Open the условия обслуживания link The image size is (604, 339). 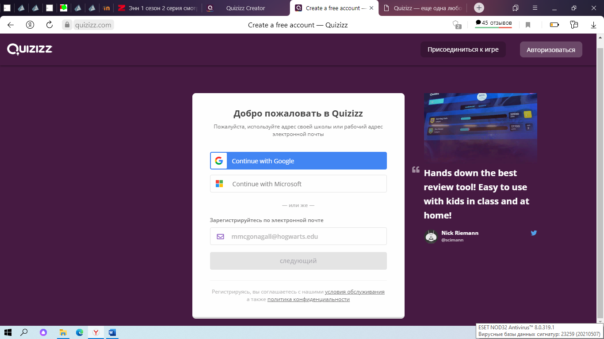pos(355,292)
